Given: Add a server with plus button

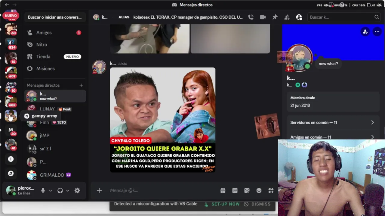Looking at the screenshot, I should (11, 159).
